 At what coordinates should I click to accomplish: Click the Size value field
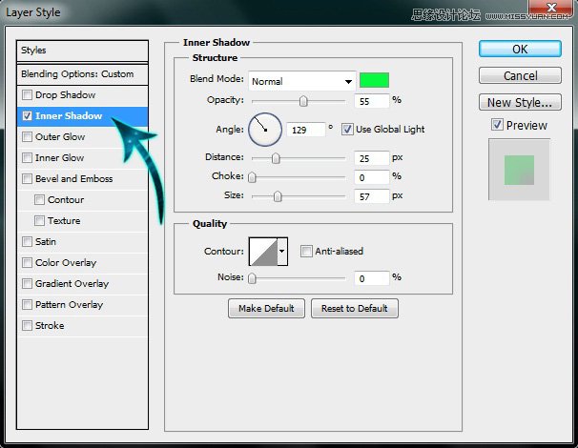(x=372, y=196)
